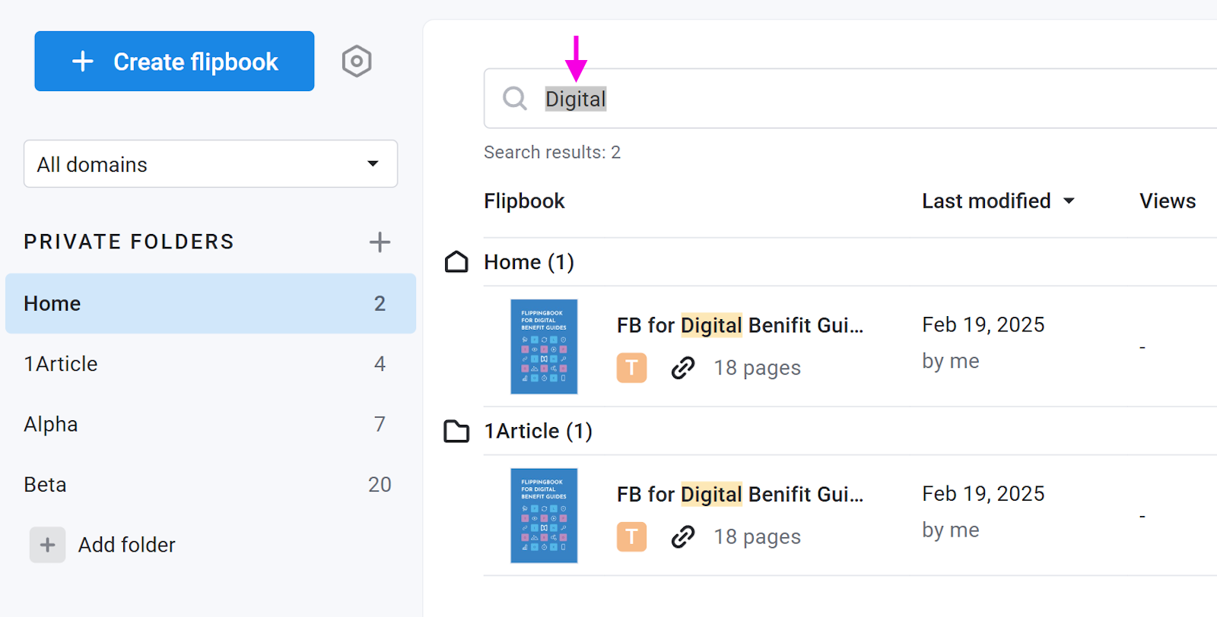
Task: Click the search field containing Digital
Action: [x=850, y=98]
